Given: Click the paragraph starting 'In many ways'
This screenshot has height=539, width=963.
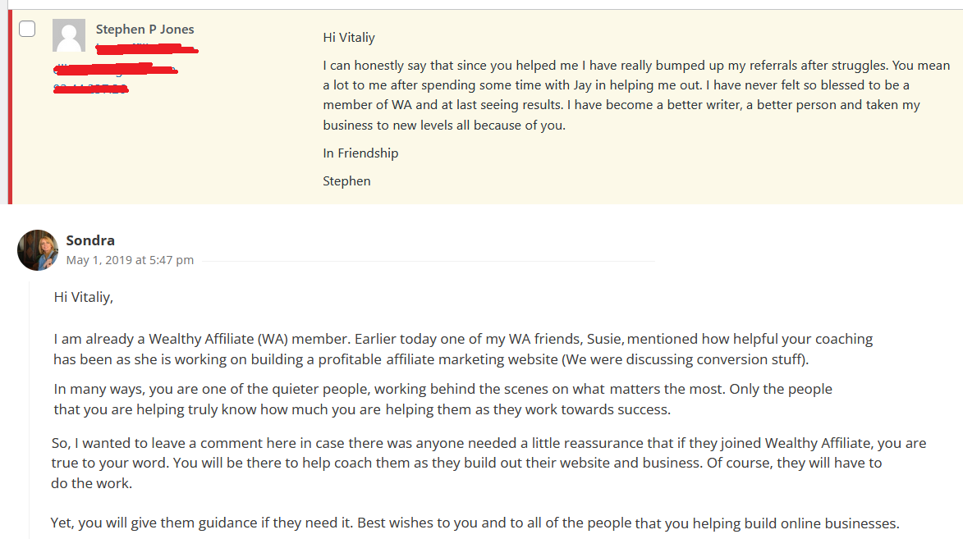Looking at the screenshot, I should click(x=443, y=399).
